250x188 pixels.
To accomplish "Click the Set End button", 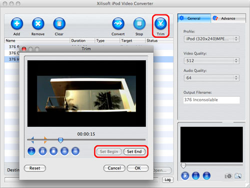I will tap(134, 151).
